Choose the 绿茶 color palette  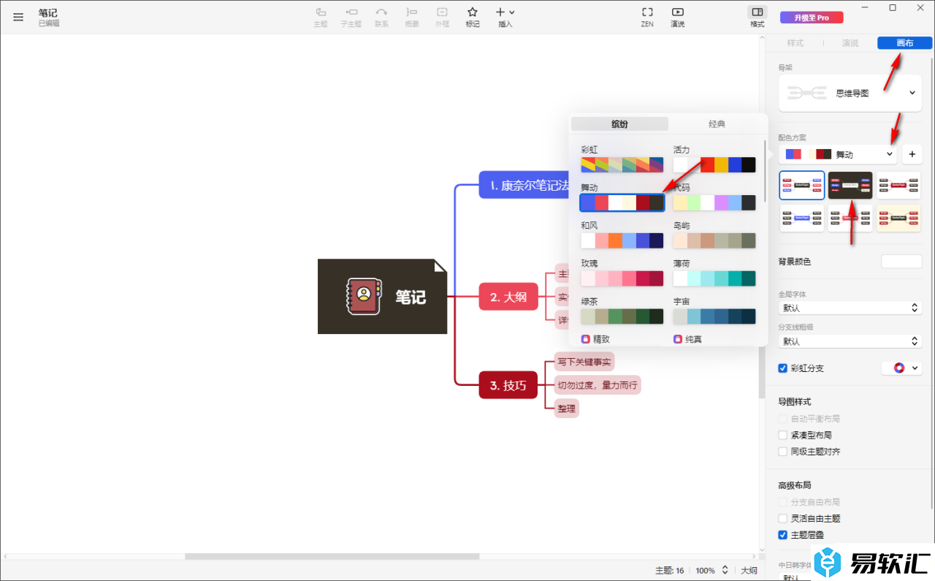point(622,316)
